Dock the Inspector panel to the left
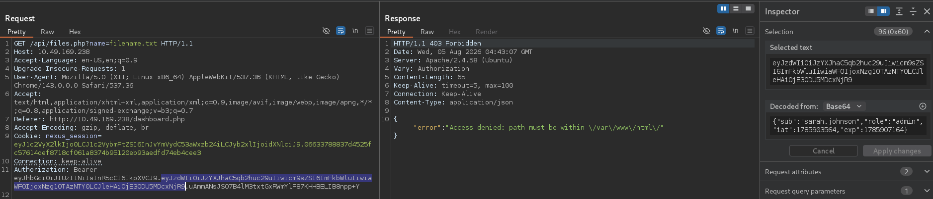The image size is (933, 199). pos(871,11)
